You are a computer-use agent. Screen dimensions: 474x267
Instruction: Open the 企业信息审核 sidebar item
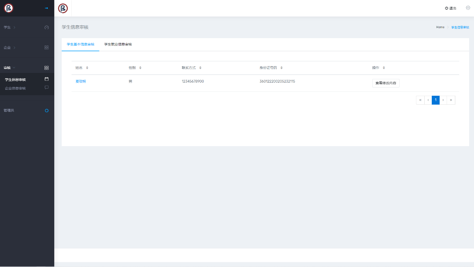15,88
